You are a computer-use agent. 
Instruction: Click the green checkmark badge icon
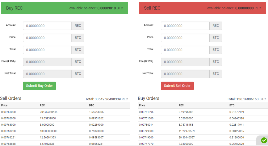click(x=264, y=140)
